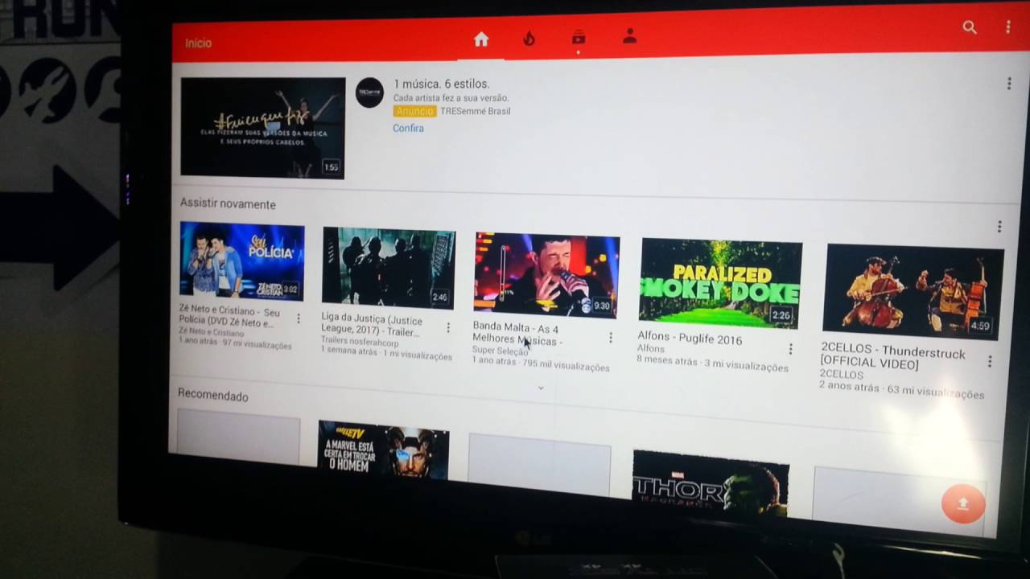Play the Liga da Justiça trailer thumbnail
Image resolution: width=1030 pixels, height=579 pixels.
(x=388, y=268)
